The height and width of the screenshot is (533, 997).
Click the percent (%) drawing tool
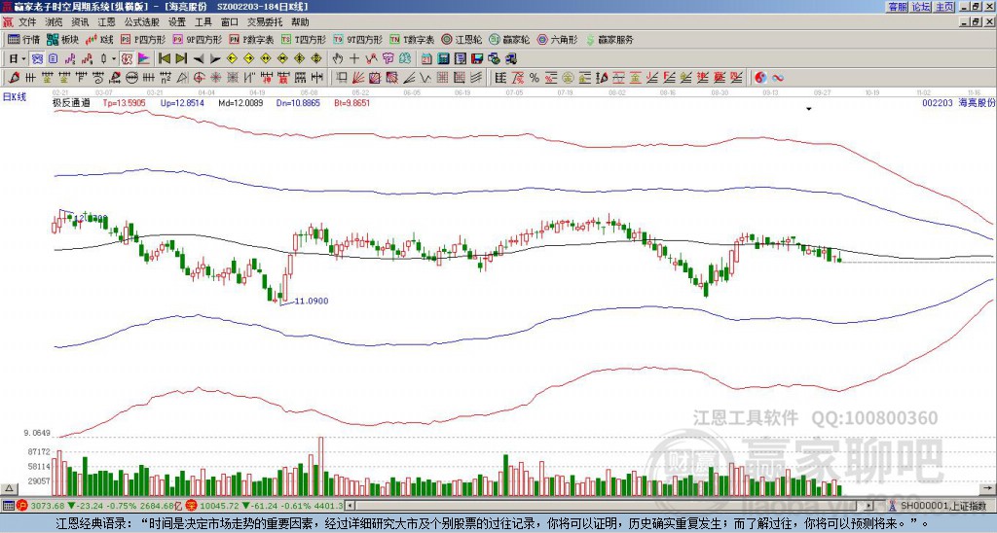534,77
